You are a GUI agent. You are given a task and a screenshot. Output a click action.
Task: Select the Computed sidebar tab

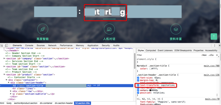point(151,50)
